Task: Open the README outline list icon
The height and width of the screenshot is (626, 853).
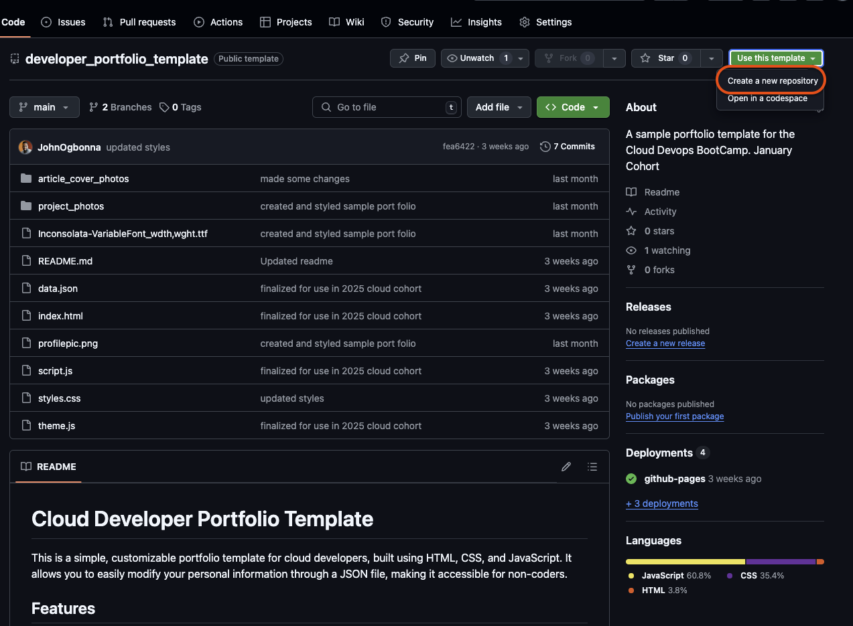Action: [x=592, y=467]
